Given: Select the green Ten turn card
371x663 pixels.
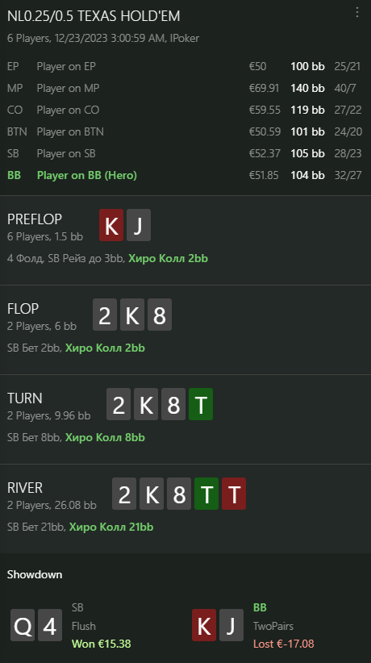Looking at the screenshot, I should click(x=201, y=404).
